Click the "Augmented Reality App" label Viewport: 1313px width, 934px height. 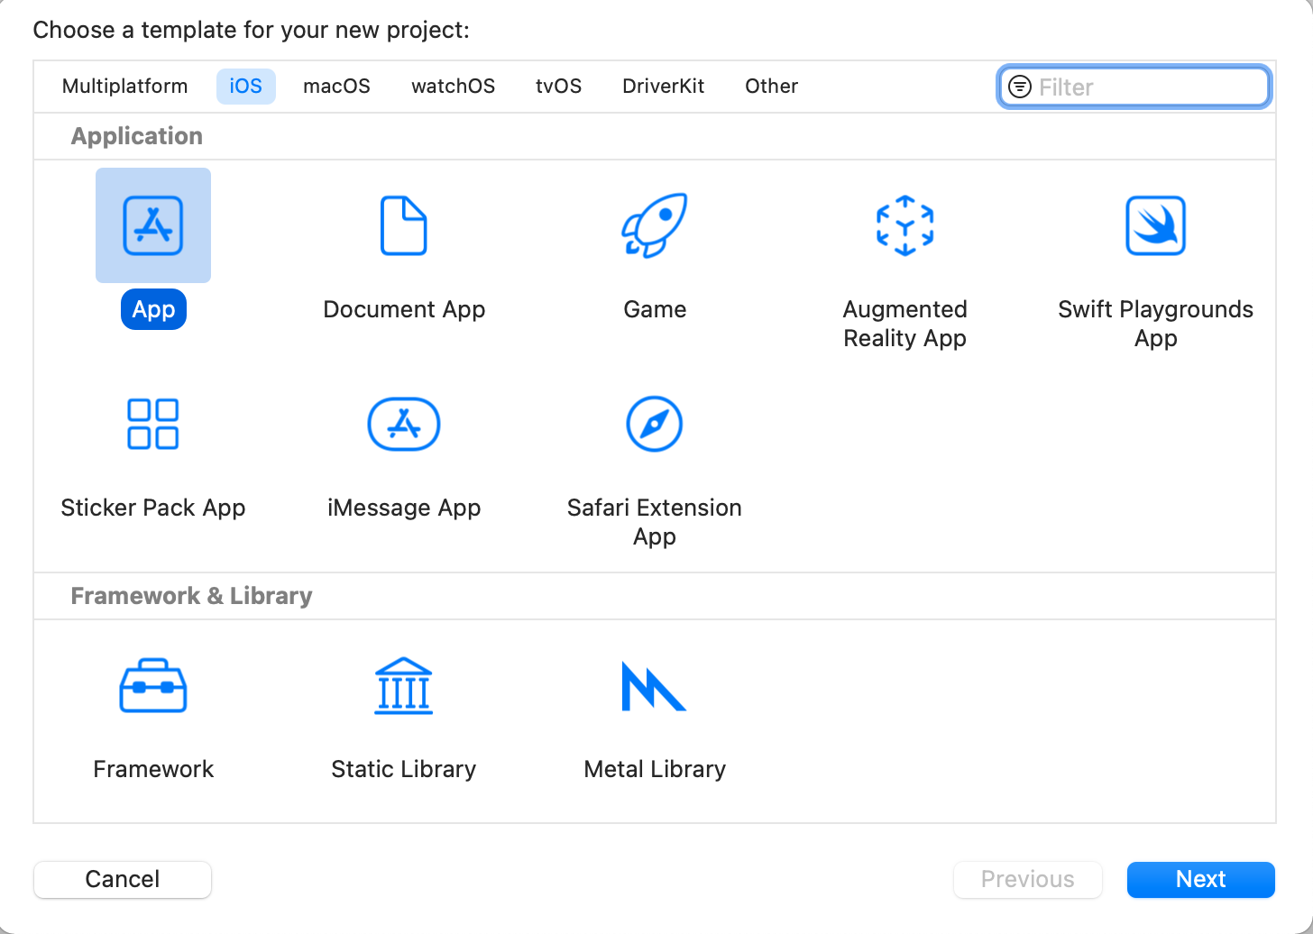(905, 324)
